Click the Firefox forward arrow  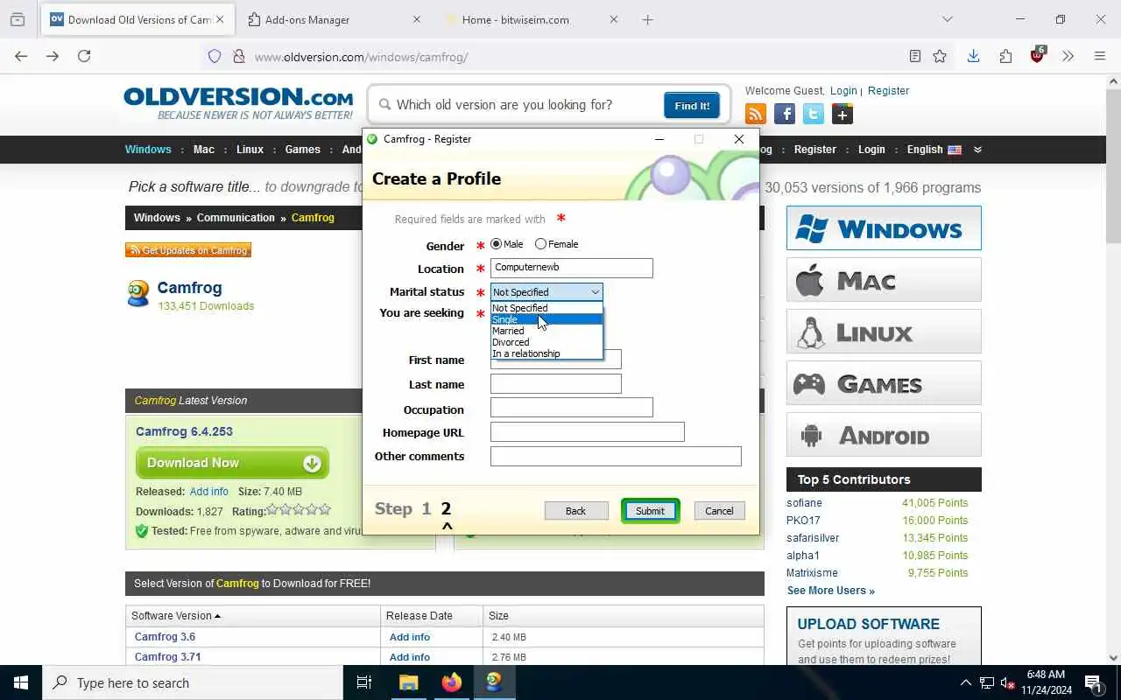click(53, 56)
